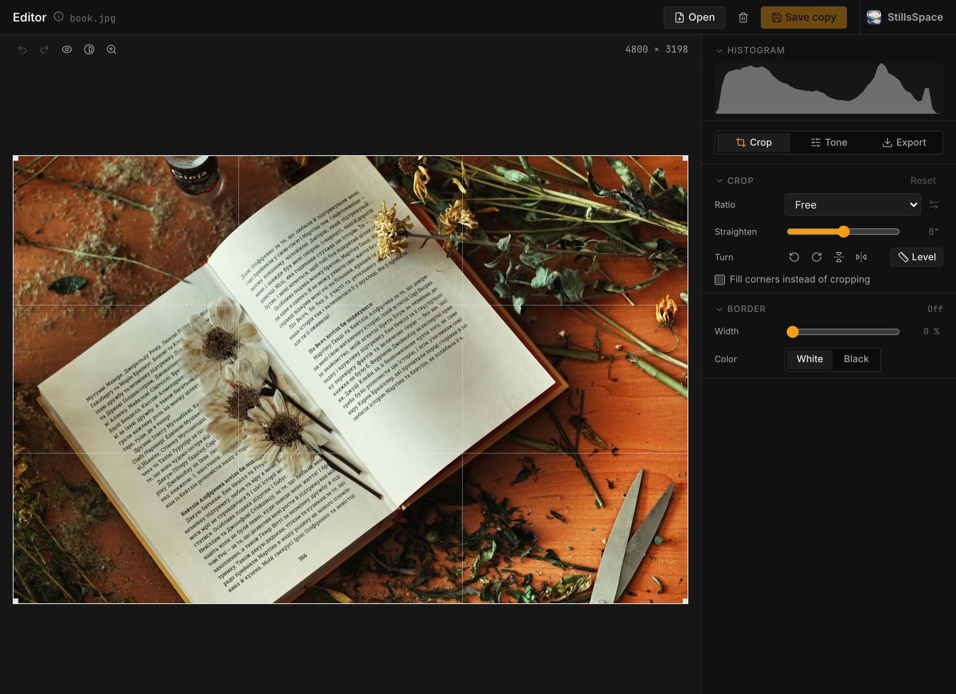The height and width of the screenshot is (694, 956).
Task: Click the undo arrow icon
Action: coord(22,49)
